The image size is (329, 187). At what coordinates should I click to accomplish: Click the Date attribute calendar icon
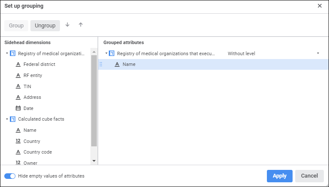coord(18,108)
